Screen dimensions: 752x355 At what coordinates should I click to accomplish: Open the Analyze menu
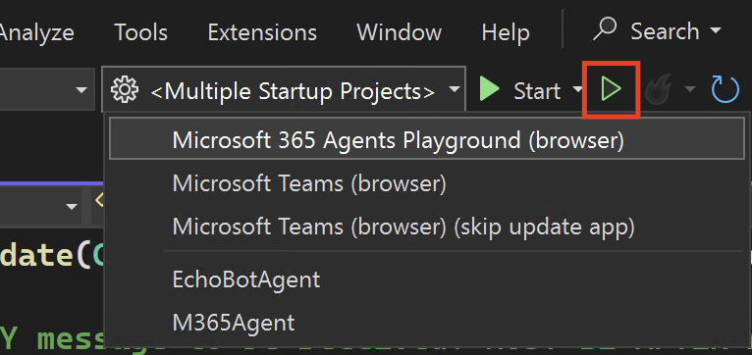tap(36, 32)
